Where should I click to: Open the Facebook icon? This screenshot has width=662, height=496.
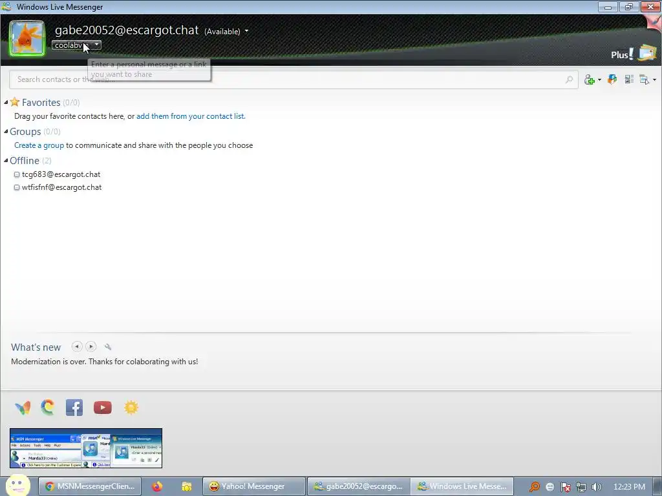coord(74,408)
